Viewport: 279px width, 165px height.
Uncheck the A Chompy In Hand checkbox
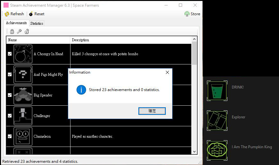pyautogui.click(x=10, y=54)
